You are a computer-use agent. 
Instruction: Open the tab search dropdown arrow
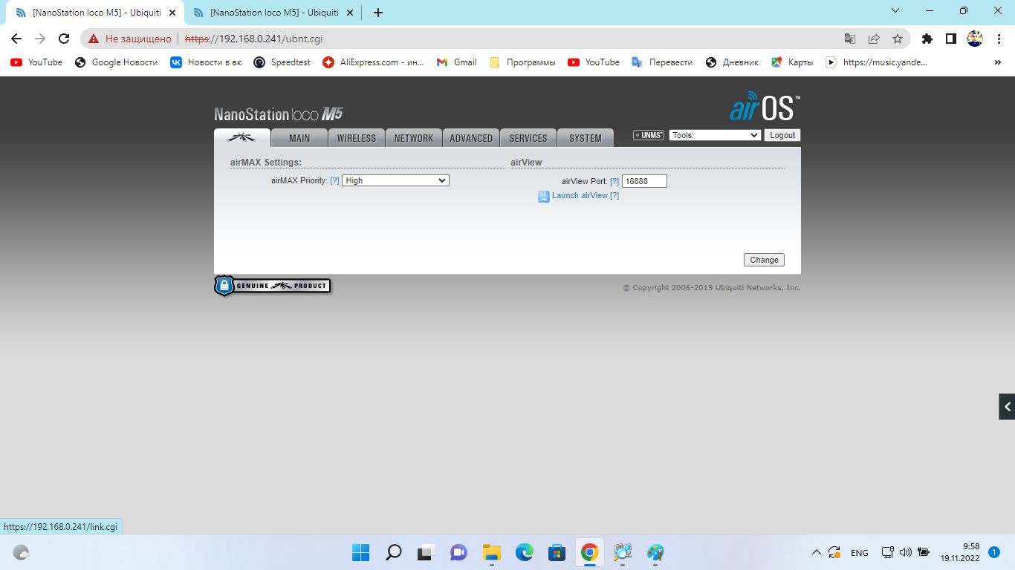(x=895, y=10)
